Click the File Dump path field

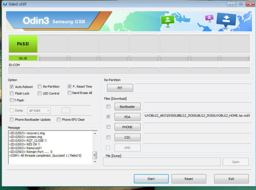point(162,162)
